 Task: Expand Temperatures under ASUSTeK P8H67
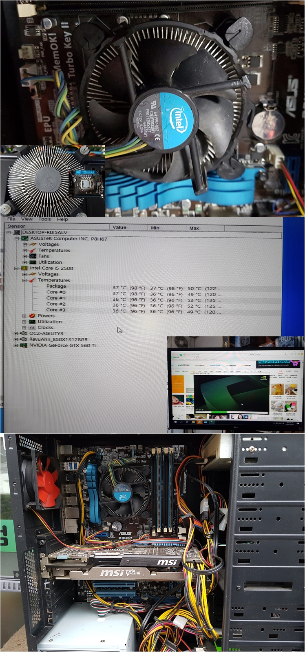pyautogui.click(x=24, y=250)
